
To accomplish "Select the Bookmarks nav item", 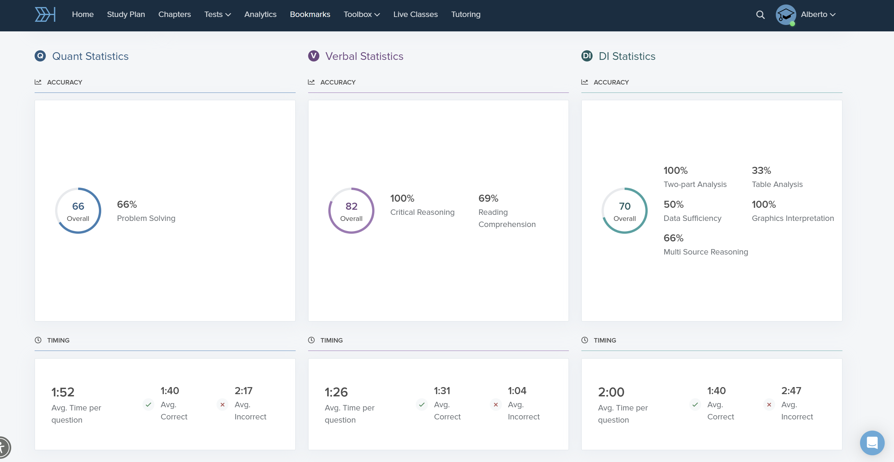I will (310, 15).
